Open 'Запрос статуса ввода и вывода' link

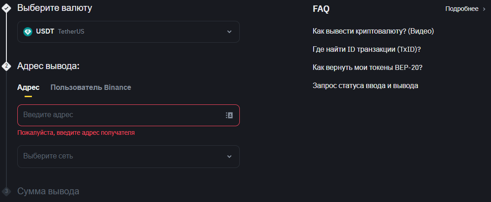point(366,85)
